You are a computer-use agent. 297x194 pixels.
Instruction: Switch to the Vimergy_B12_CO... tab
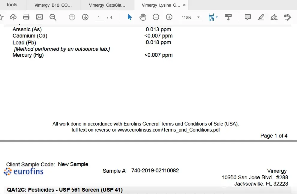tap(53, 5)
